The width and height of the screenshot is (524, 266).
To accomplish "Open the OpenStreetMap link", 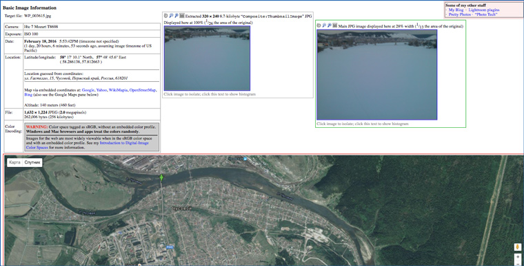I will click(x=142, y=90).
